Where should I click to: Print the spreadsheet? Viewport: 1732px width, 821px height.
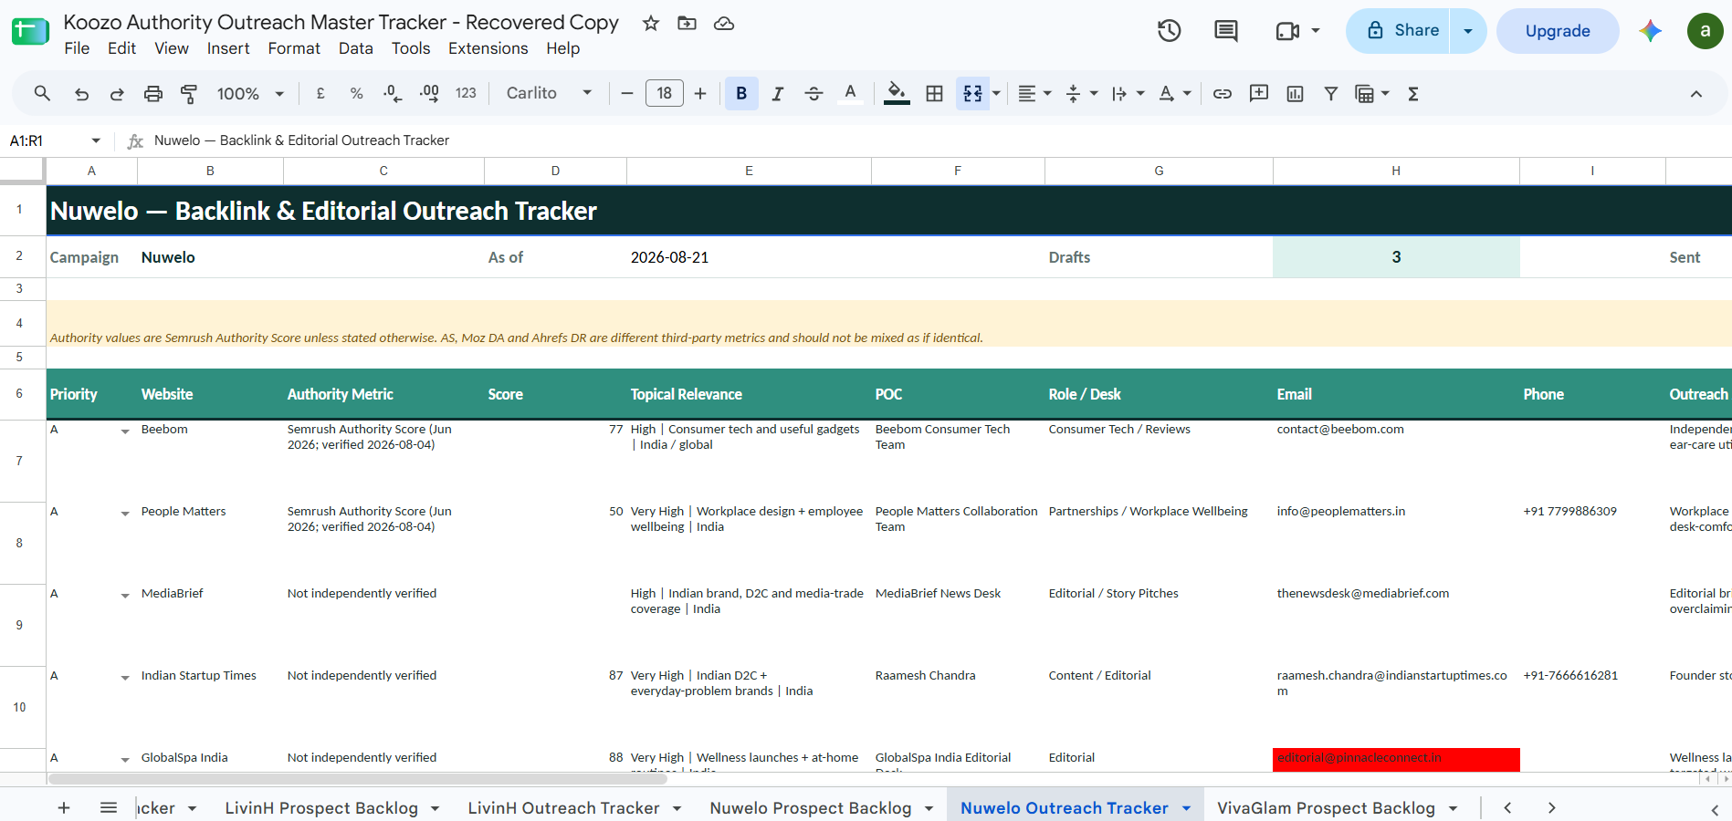[153, 93]
